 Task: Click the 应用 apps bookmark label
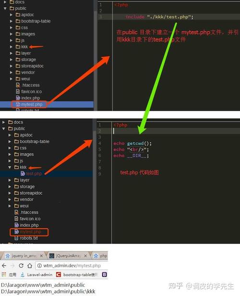pos(12,275)
